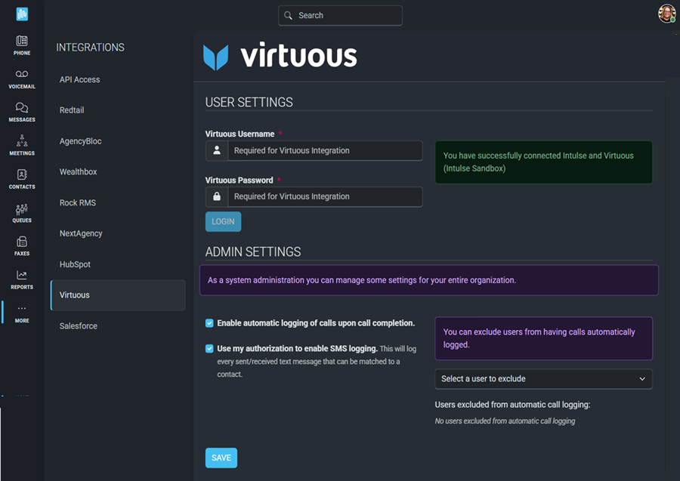Open the user profile avatar

pos(666,14)
